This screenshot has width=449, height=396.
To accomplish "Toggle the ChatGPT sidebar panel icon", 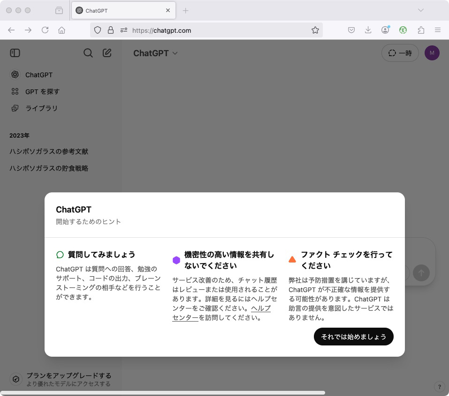I will coord(15,53).
